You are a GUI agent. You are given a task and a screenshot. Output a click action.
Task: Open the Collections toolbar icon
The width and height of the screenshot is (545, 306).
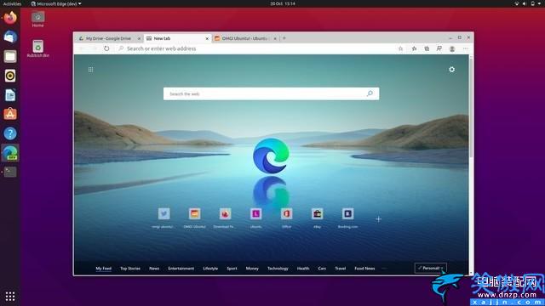click(427, 48)
